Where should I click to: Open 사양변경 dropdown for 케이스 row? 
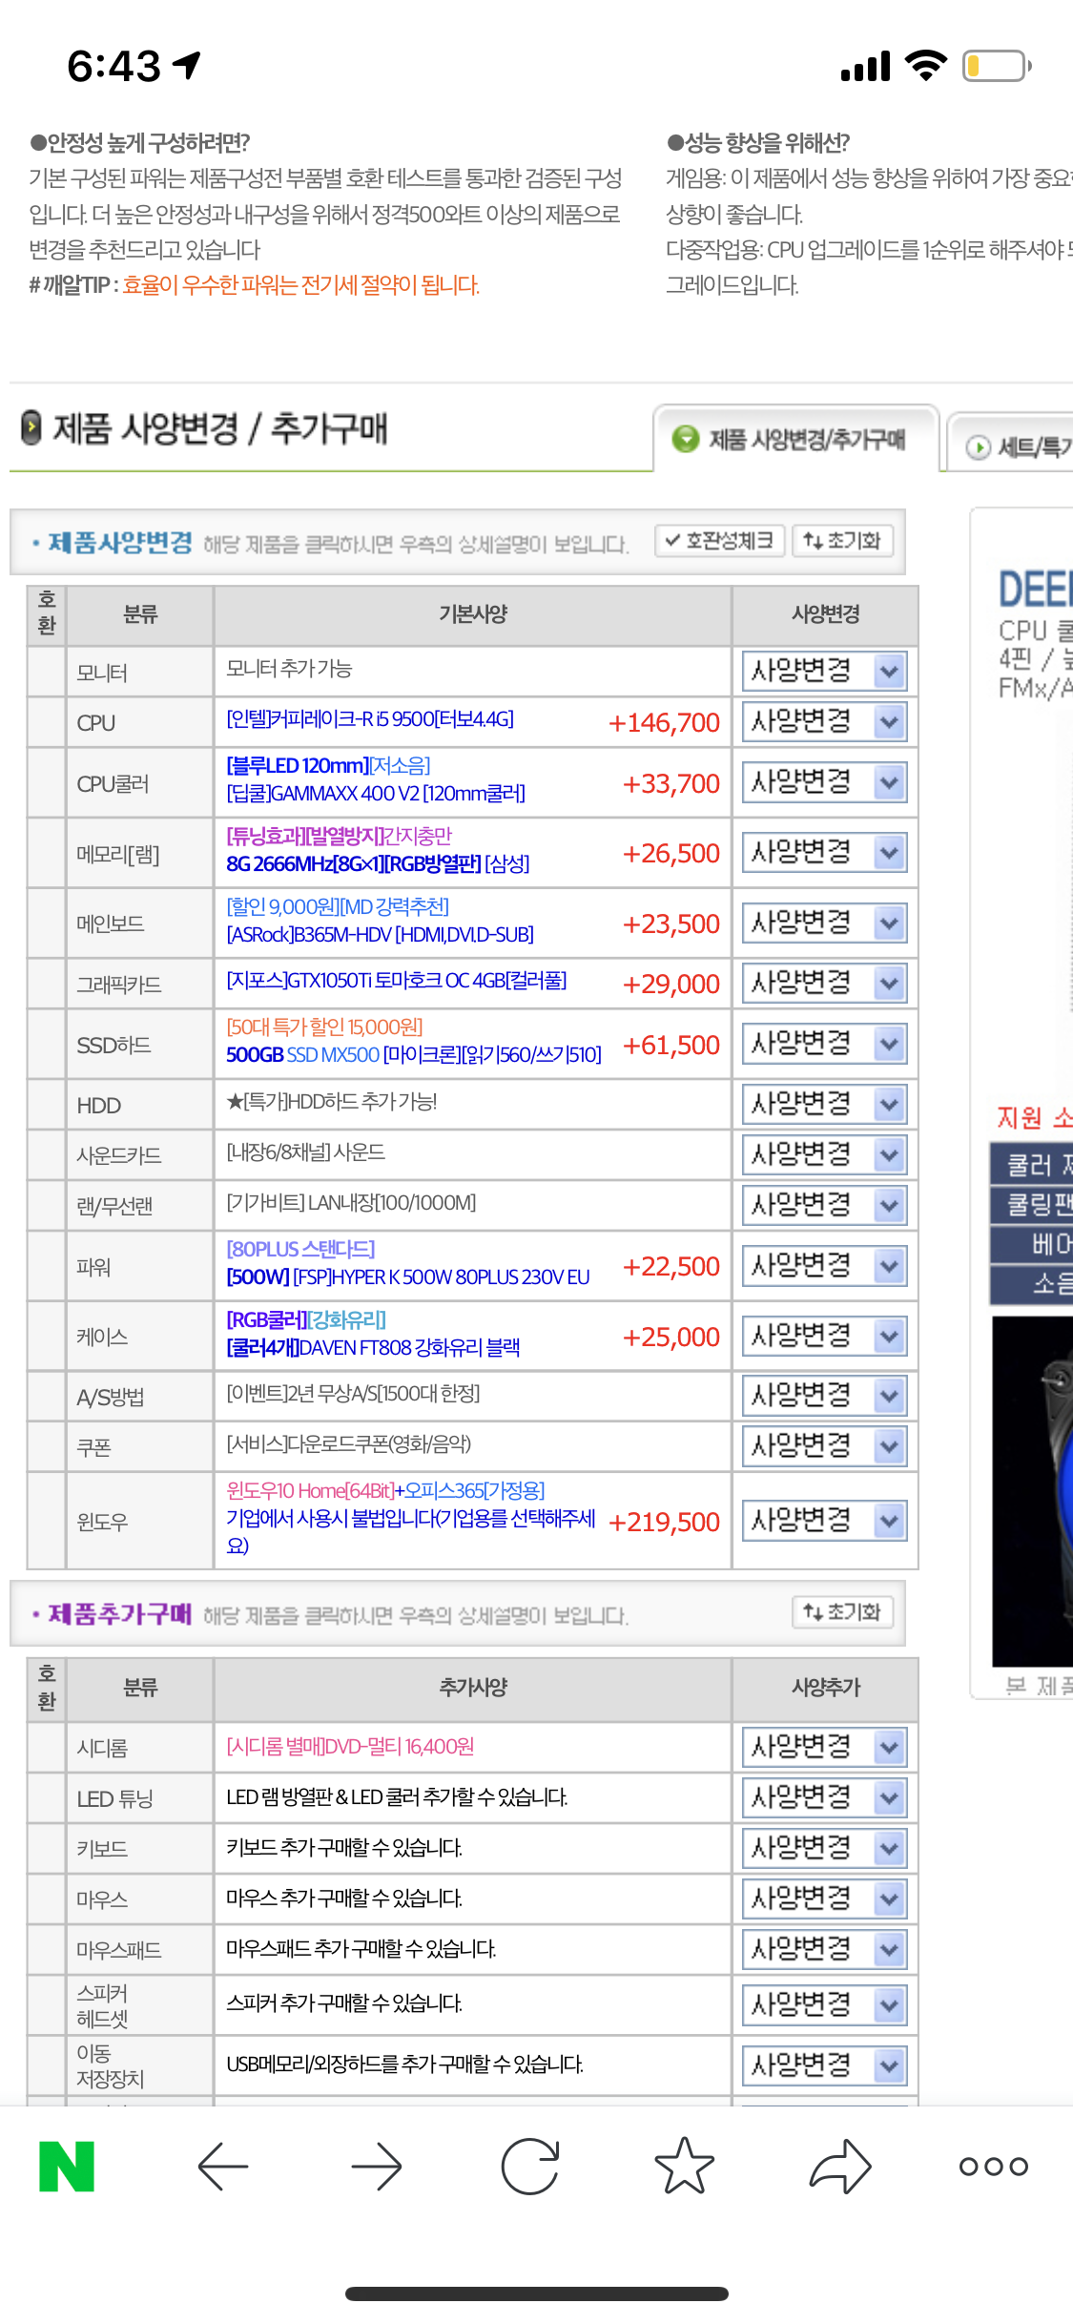point(825,1336)
